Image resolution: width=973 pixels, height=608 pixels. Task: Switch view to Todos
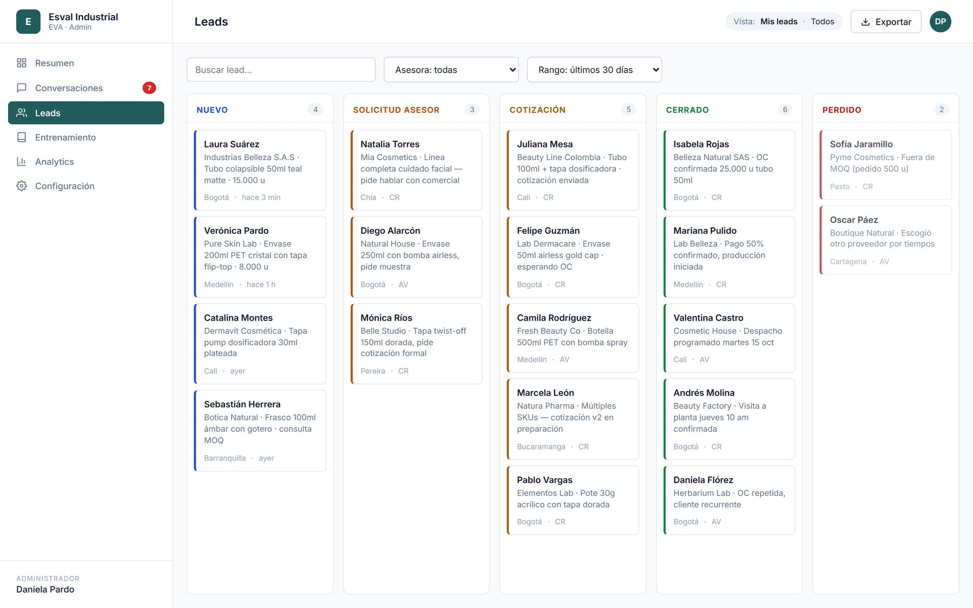822,21
